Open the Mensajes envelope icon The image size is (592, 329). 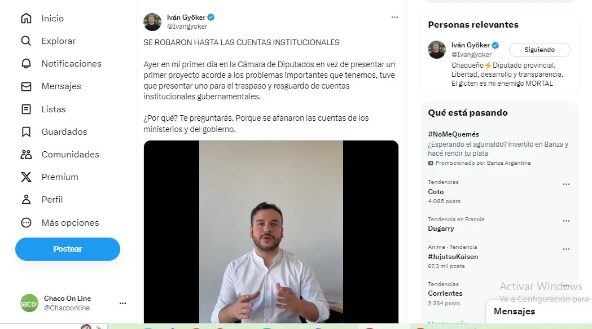26,86
